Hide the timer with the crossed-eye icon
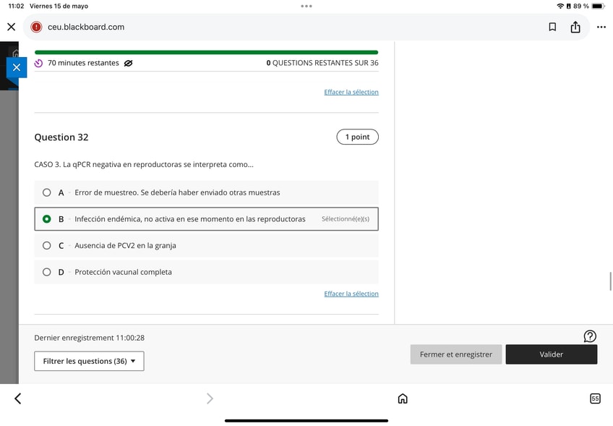Image resolution: width=613 pixels, height=426 pixels. [x=128, y=63]
